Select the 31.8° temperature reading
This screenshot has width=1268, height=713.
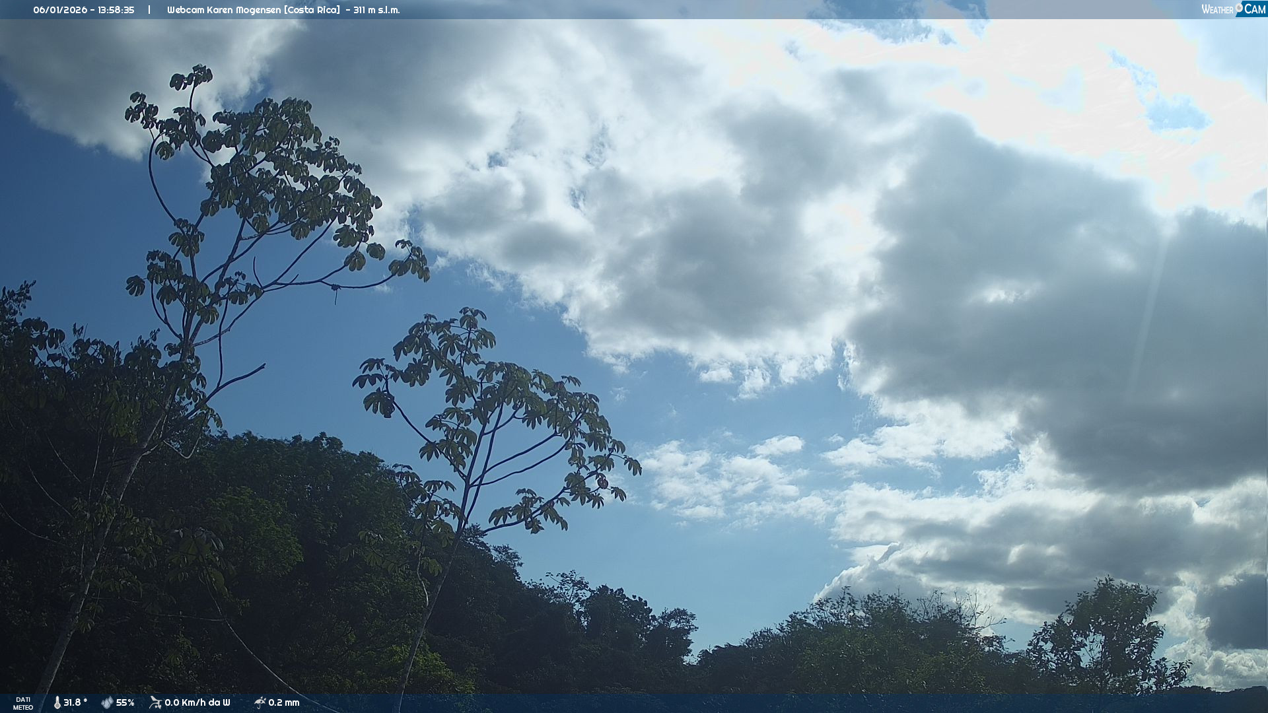point(75,703)
